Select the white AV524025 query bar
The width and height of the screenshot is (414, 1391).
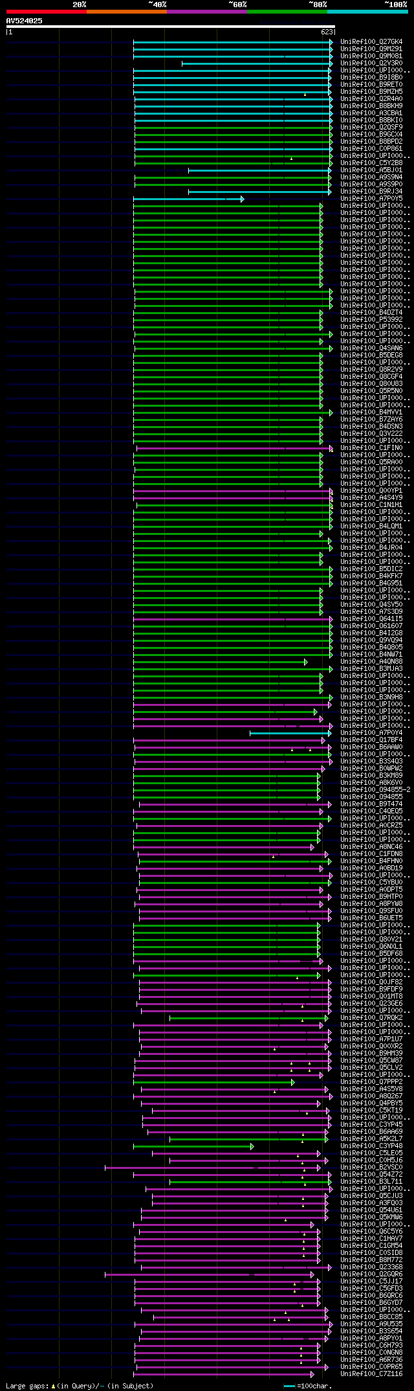pos(171,27)
